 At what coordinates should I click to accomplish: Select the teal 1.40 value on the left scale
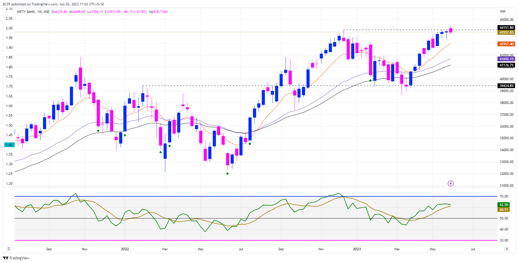click(9, 145)
